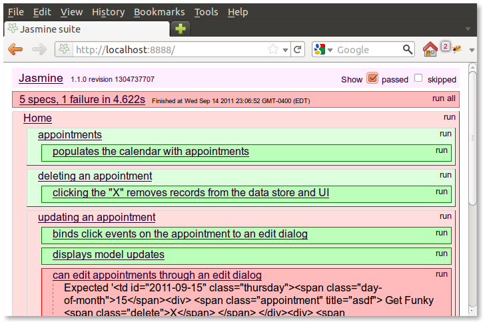Image resolution: width=483 pixels, height=322 pixels.
Task: Run the 'deleting an appointment' suite
Action: [x=446, y=175]
